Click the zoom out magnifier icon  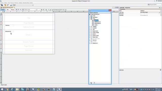coord(21,10)
